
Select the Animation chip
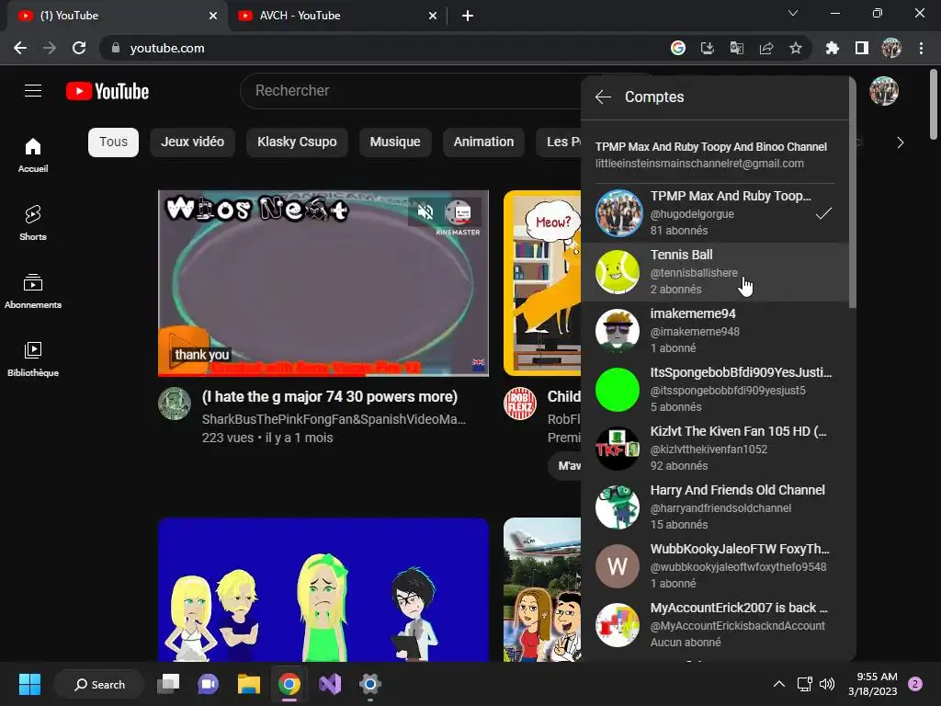(483, 142)
